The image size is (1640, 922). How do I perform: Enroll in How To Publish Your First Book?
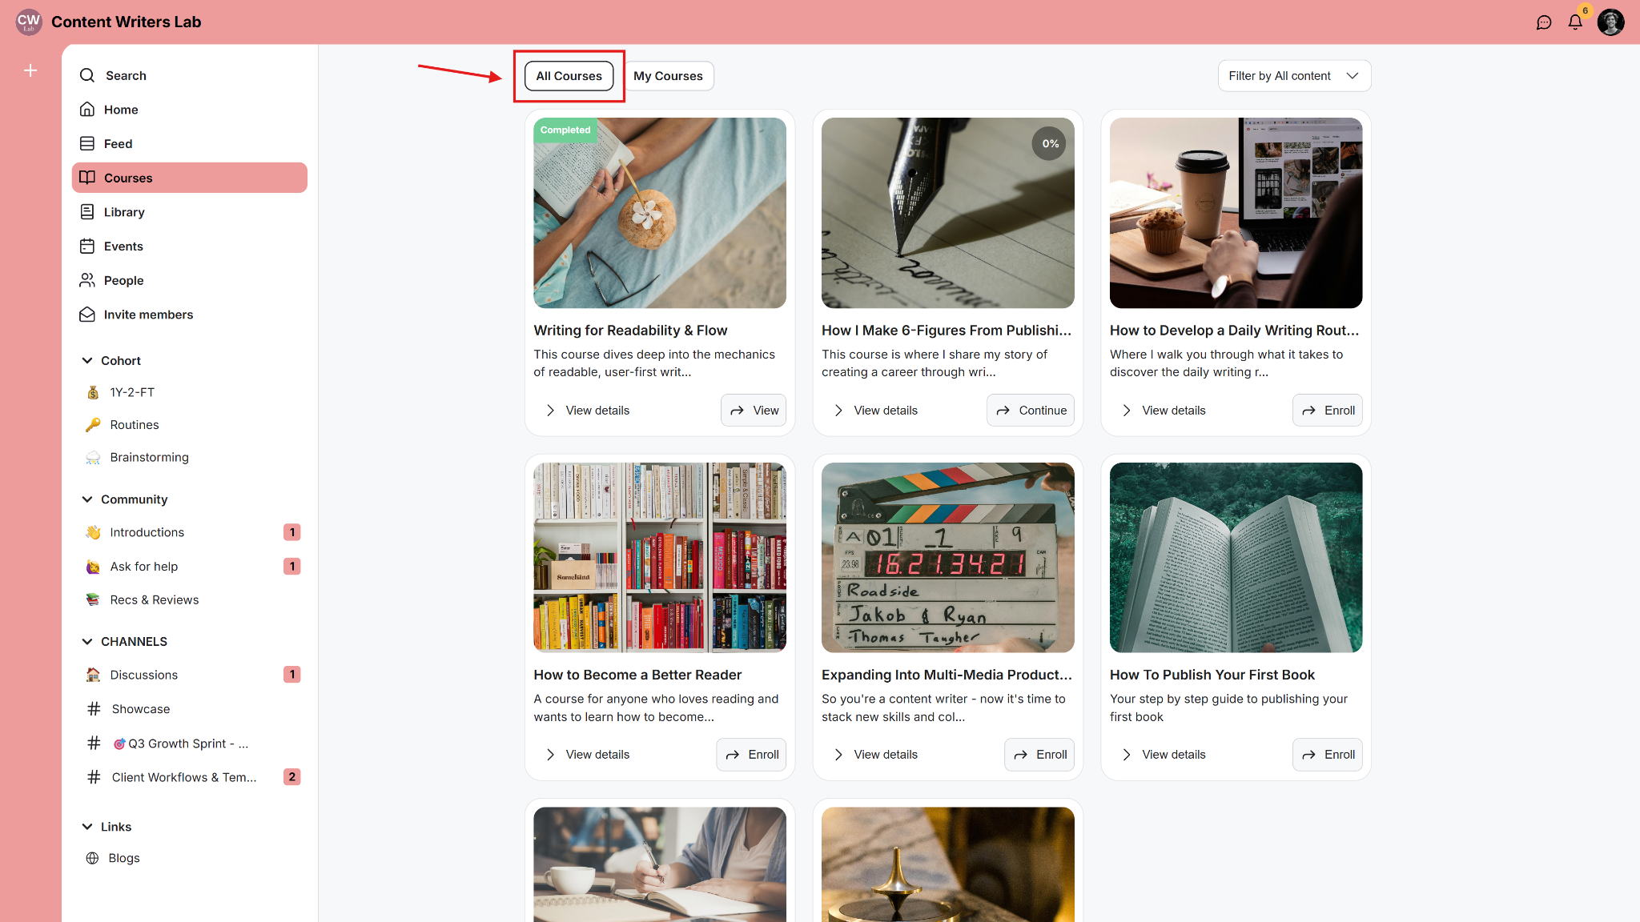(1327, 755)
